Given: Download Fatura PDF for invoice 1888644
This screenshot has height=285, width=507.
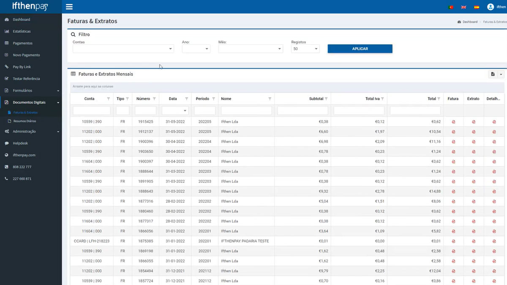Looking at the screenshot, I should [x=453, y=171].
